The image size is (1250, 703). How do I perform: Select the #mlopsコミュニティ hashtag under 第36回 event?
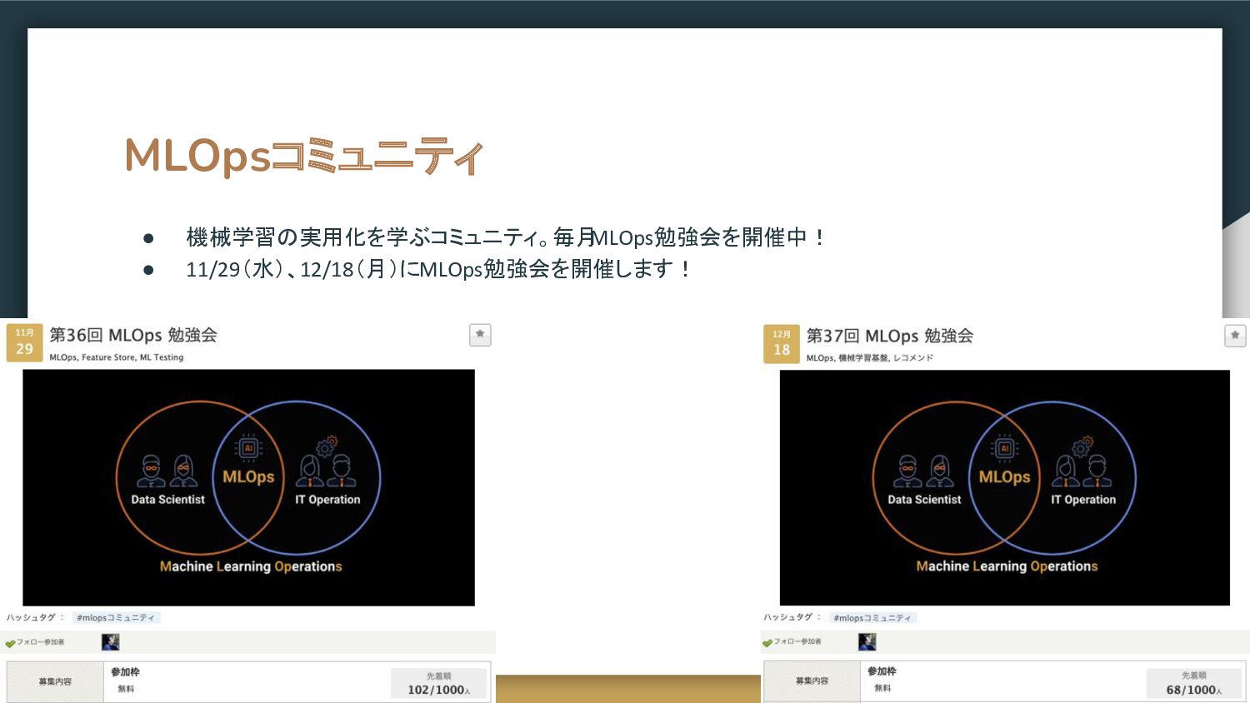(116, 618)
